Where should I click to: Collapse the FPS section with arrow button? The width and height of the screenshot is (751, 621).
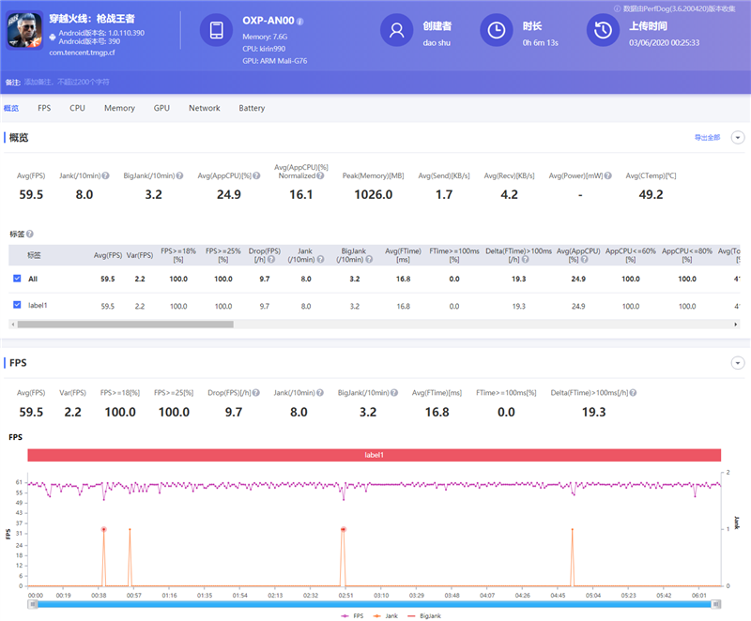pos(737,362)
